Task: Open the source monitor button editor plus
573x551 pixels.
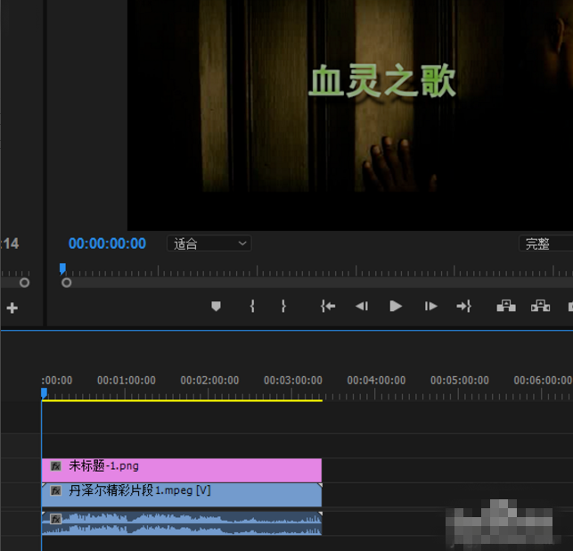Action: point(12,308)
